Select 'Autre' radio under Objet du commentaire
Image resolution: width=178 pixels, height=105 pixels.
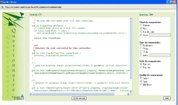(x=141, y=35)
